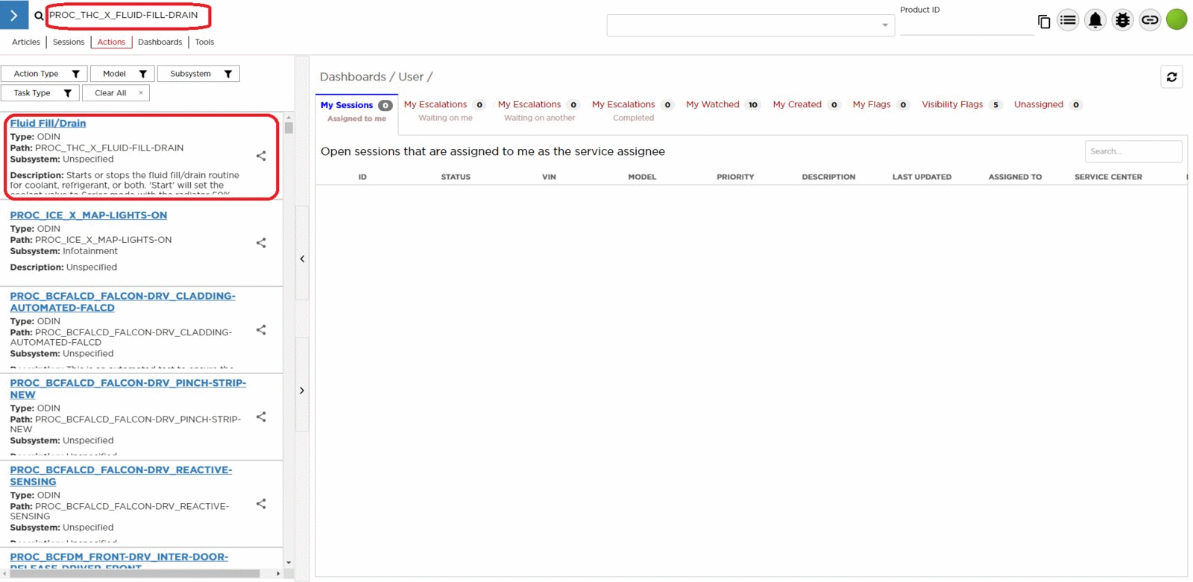This screenshot has height=582, width=1193.
Task: Share the Fluid Fill/Drain action
Action: click(261, 156)
